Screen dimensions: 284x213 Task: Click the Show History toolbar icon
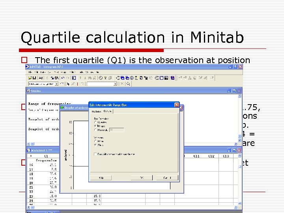pyautogui.click(x=136, y=78)
